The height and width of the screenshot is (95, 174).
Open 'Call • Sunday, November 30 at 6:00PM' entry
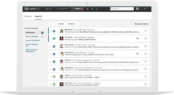pos(82,85)
